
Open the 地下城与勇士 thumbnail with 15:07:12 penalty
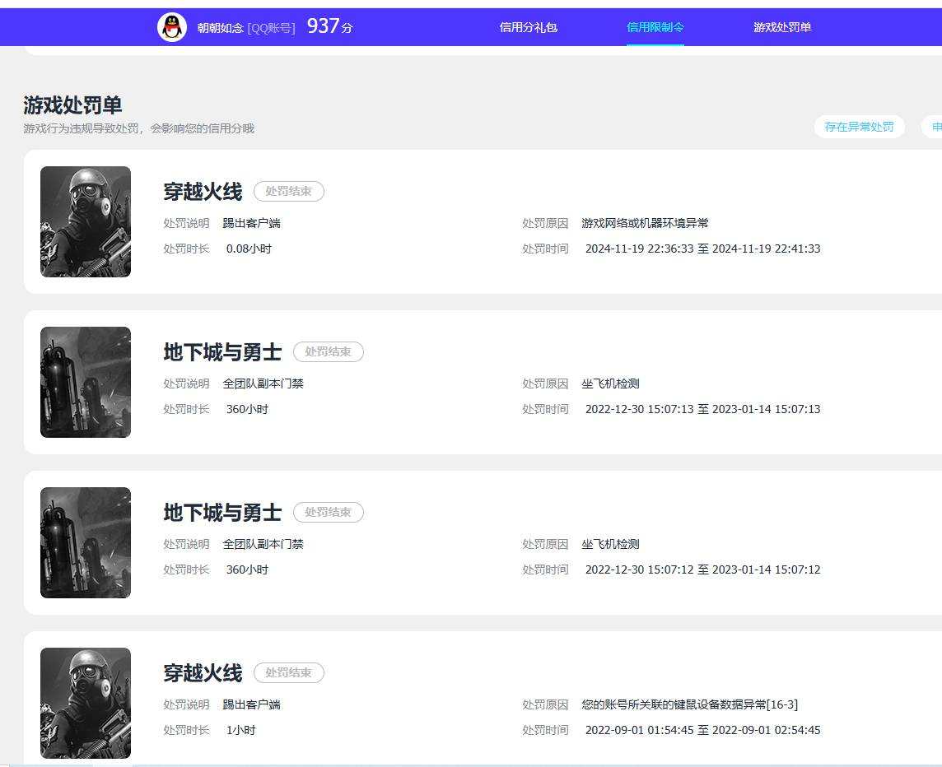coord(86,542)
